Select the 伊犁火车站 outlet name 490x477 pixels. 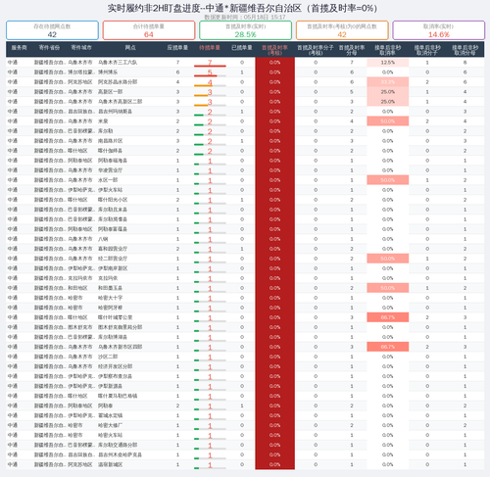click(110, 190)
